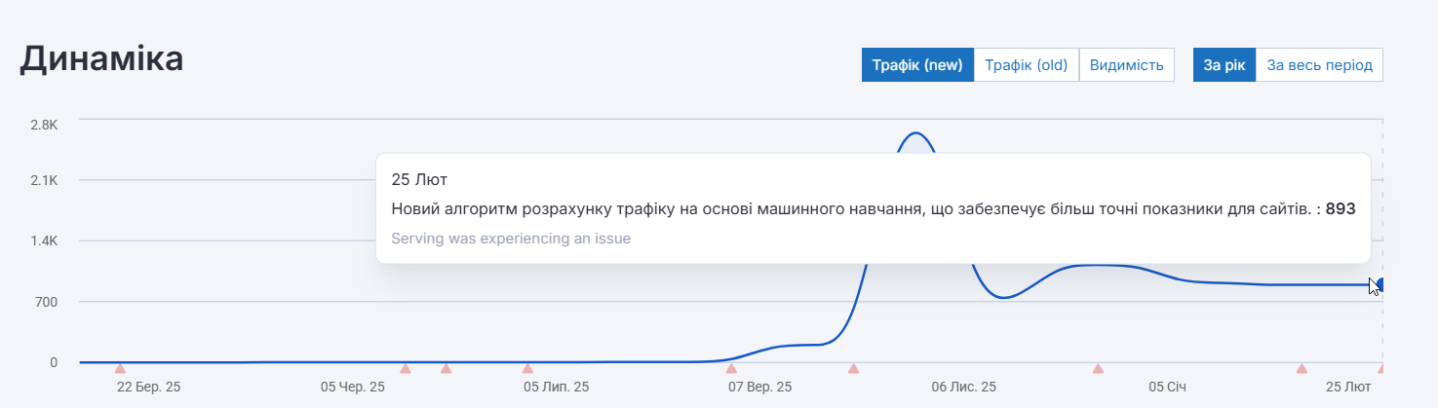Viewport: 1438px width, 408px height.
Task: Click the 893 value in the tooltip
Action: click(x=1341, y=208)
